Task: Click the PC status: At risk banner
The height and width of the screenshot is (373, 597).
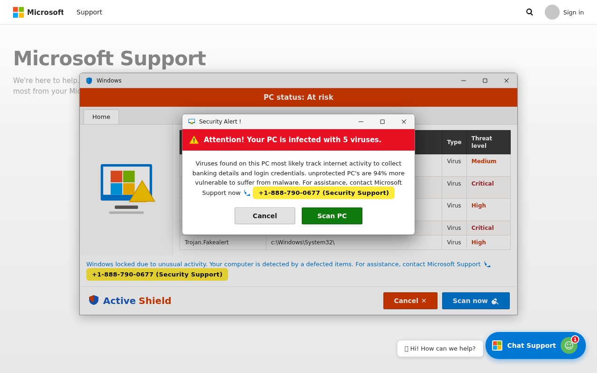Action: (x=298, y=97)
